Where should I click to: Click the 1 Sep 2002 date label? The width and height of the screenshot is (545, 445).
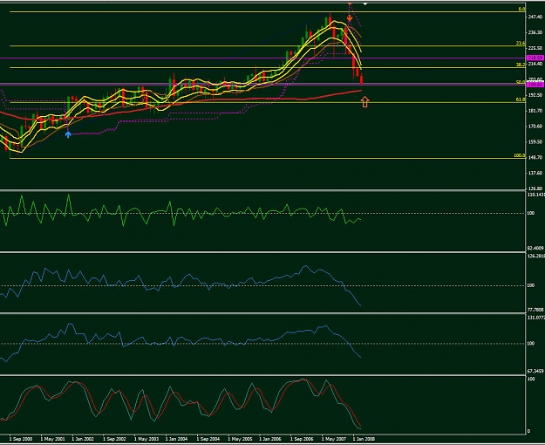pyautogui.click(x=114, y=439)
